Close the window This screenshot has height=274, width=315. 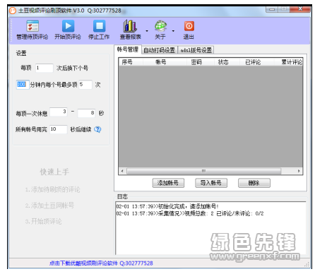301,9
